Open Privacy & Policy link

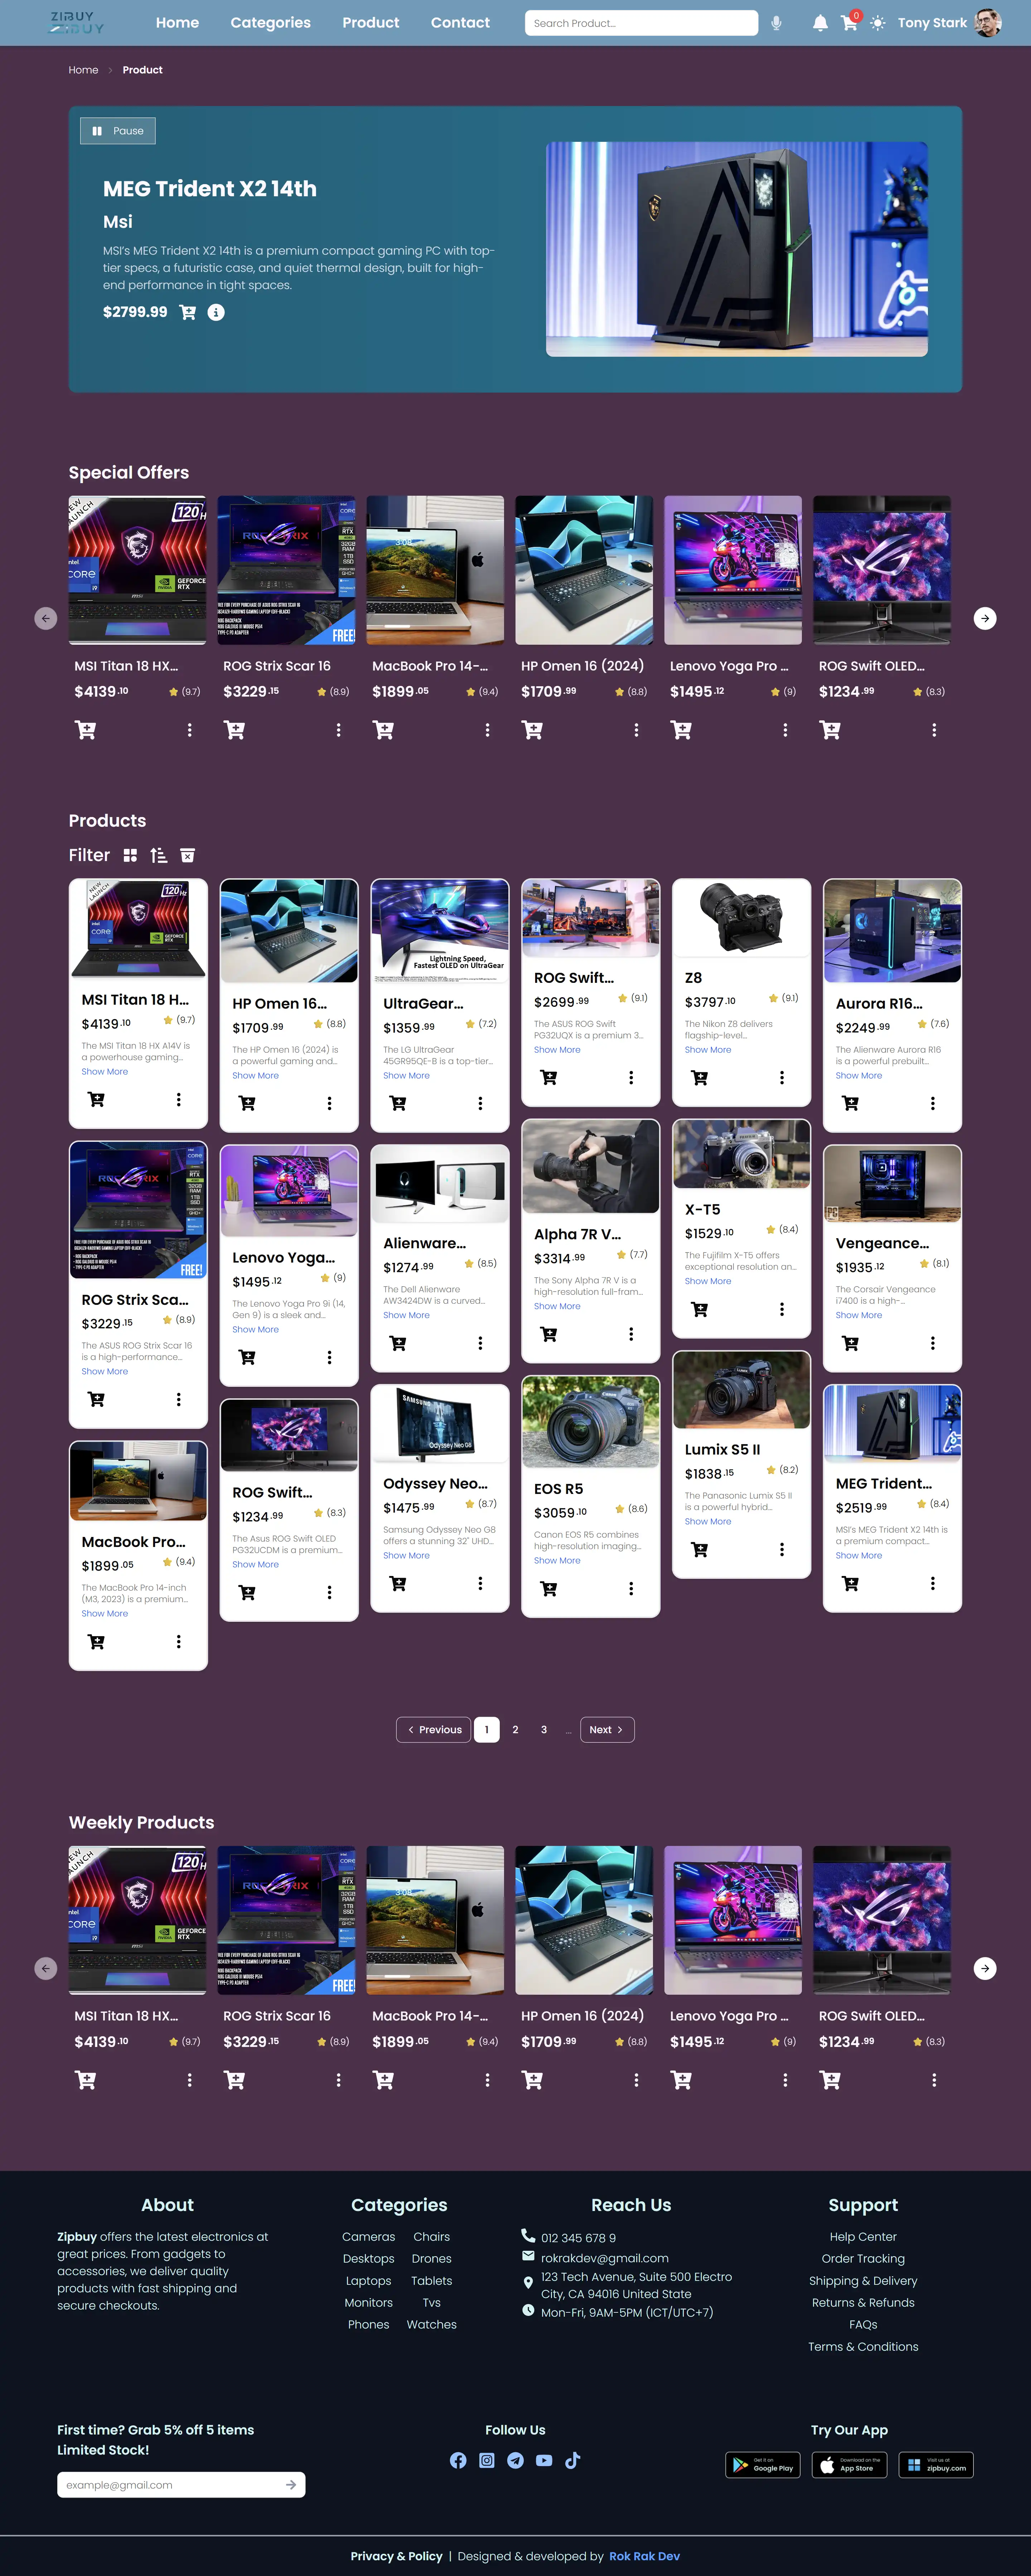(397, 2556)
